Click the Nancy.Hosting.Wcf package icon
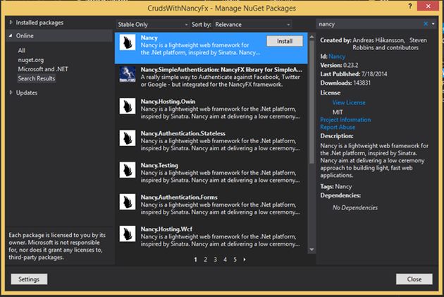 pos(128,234)
